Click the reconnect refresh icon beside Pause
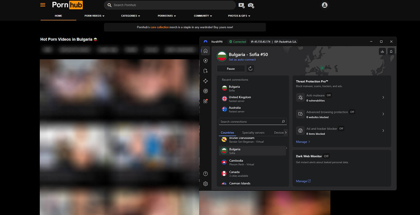Screen dimensions: 420x215 pos(250,68)
